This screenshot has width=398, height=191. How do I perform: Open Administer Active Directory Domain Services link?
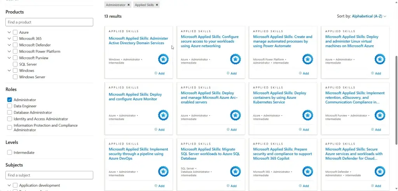click(138, 41)
